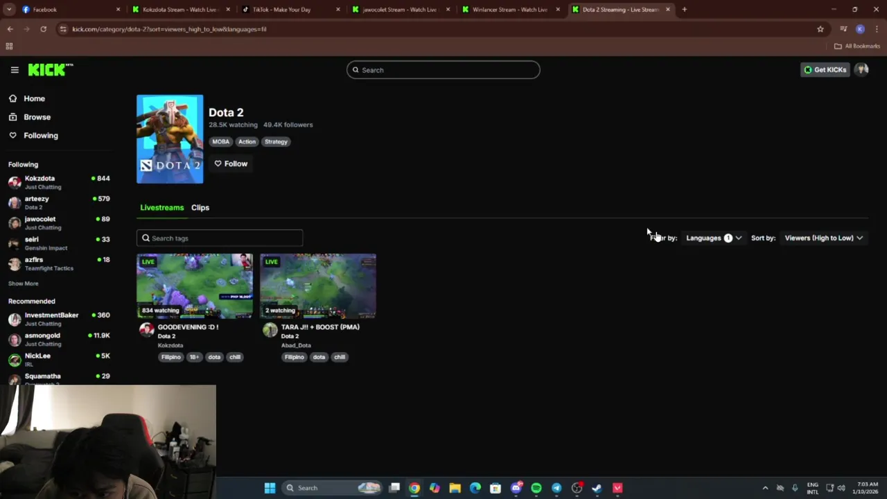
Task: Click NickLee avatar in Recommended
Action: pos(15,360)
